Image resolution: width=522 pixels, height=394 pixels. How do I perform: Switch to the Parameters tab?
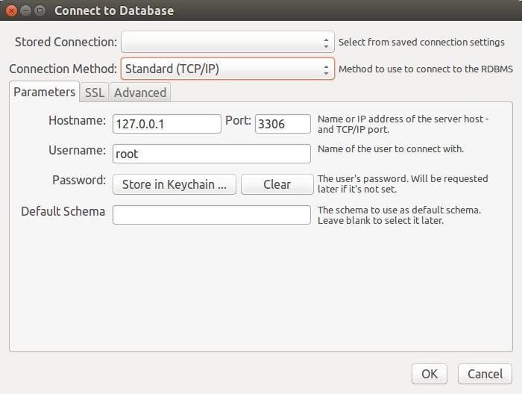[44, 92]
